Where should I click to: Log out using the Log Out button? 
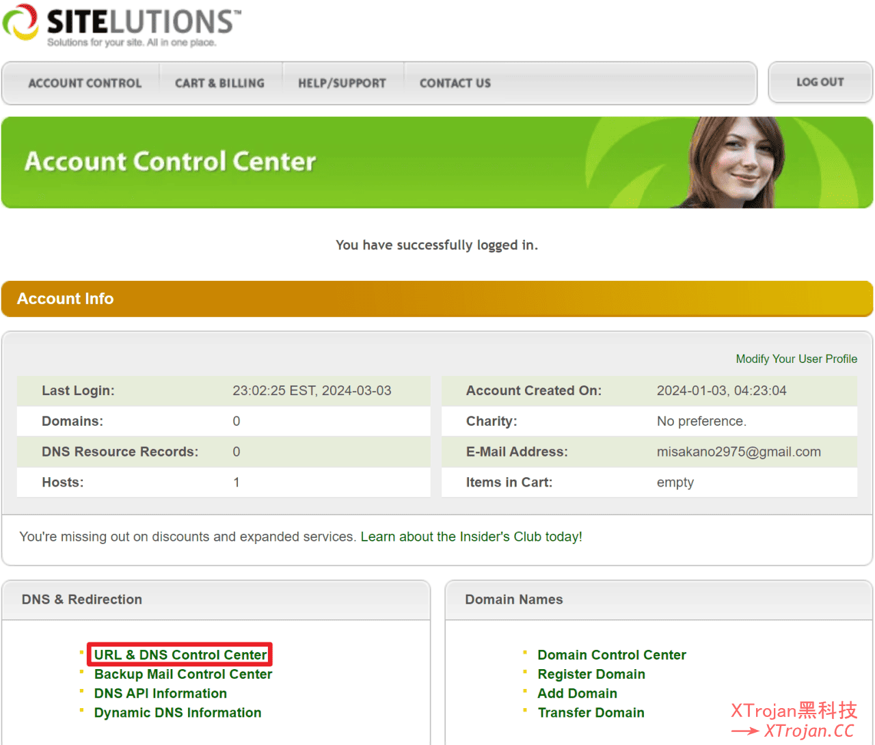(x=820, y=83)
